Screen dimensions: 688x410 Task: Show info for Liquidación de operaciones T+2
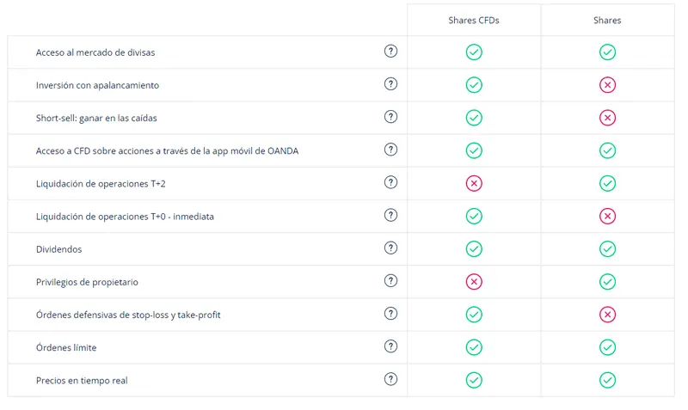pyautogui.click(x=390, y=182)
